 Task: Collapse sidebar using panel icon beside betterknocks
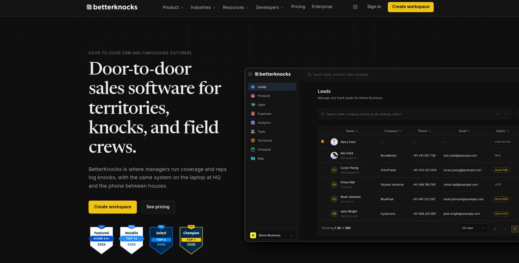(250, 74)
